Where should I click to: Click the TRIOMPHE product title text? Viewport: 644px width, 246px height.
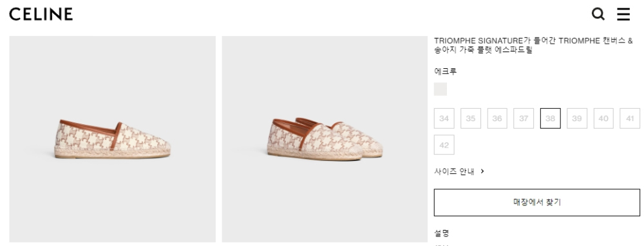pos(533,46)
